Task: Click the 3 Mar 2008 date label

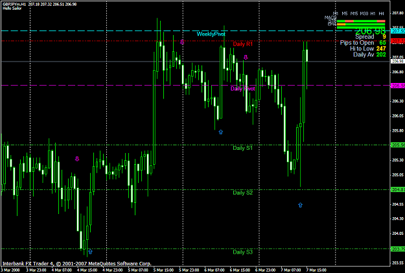Action: click(10, 270)
